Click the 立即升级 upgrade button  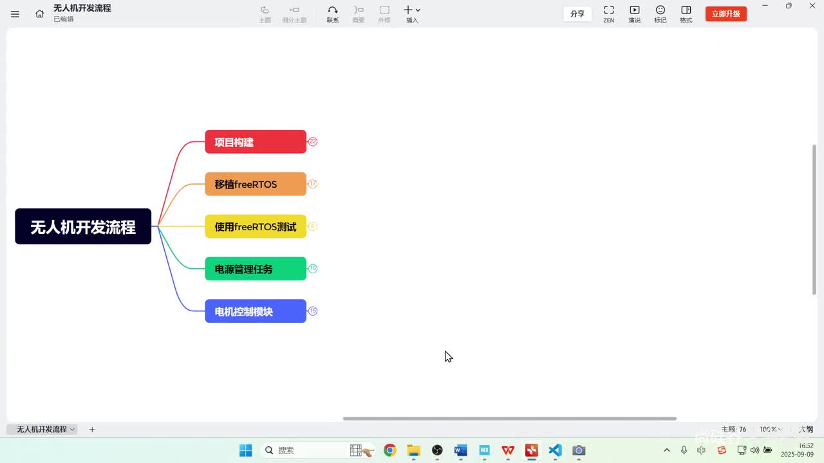[726, 14]
